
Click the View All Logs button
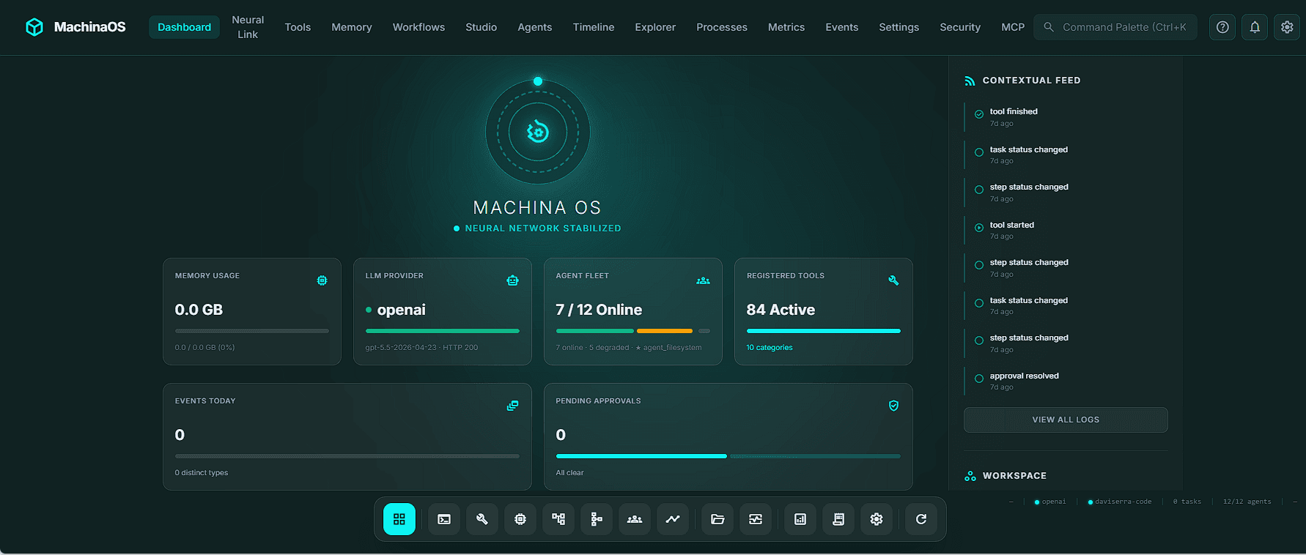click(x=1066, y=420)
